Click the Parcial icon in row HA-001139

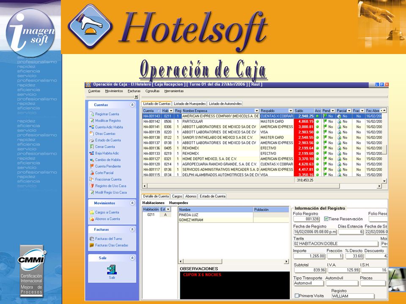pyautogui.click(x=339, y=132)
